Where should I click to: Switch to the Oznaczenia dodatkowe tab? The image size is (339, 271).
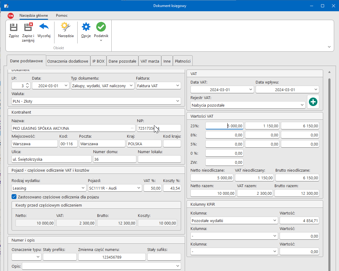68,61
